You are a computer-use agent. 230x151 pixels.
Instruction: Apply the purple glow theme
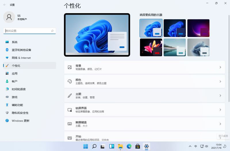pos(198,28)
